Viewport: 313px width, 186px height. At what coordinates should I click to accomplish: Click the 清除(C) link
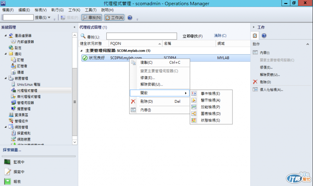tap(220, 36)
